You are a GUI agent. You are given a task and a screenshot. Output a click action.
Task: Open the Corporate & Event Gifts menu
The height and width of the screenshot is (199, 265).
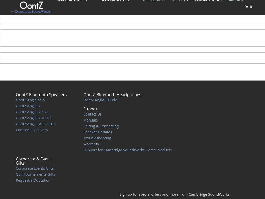tap(208, 1)
